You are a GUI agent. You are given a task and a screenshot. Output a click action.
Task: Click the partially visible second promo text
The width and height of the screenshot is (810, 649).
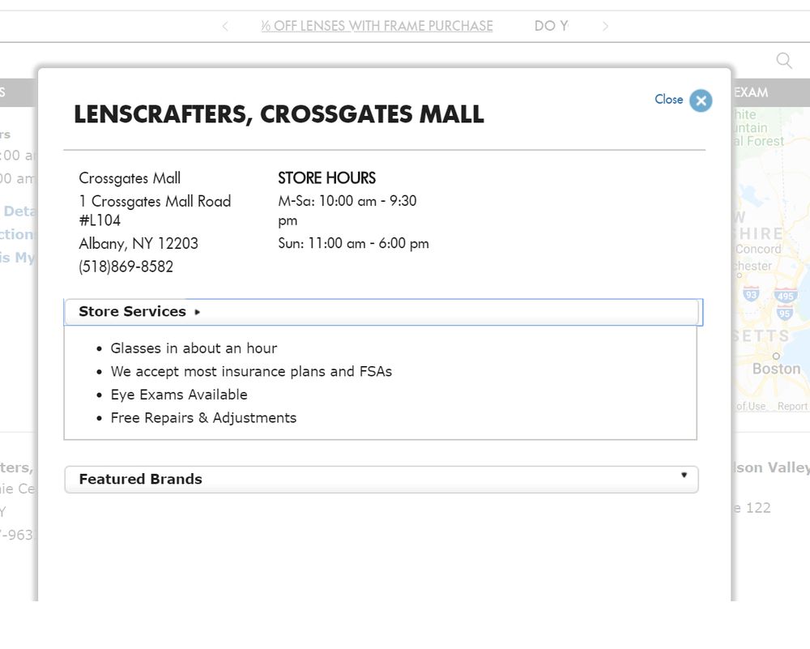coord(551,27)
